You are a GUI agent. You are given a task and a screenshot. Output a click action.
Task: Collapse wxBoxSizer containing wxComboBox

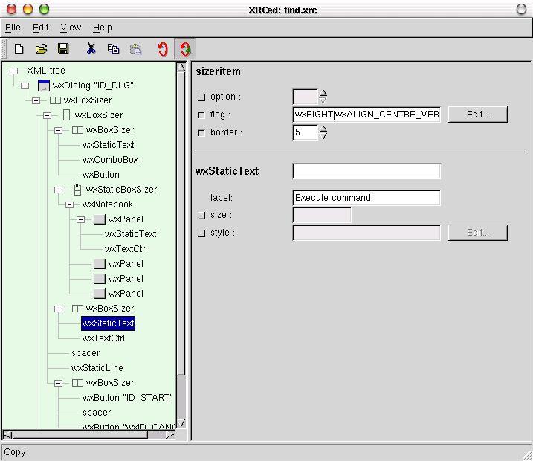coord(59,130)
